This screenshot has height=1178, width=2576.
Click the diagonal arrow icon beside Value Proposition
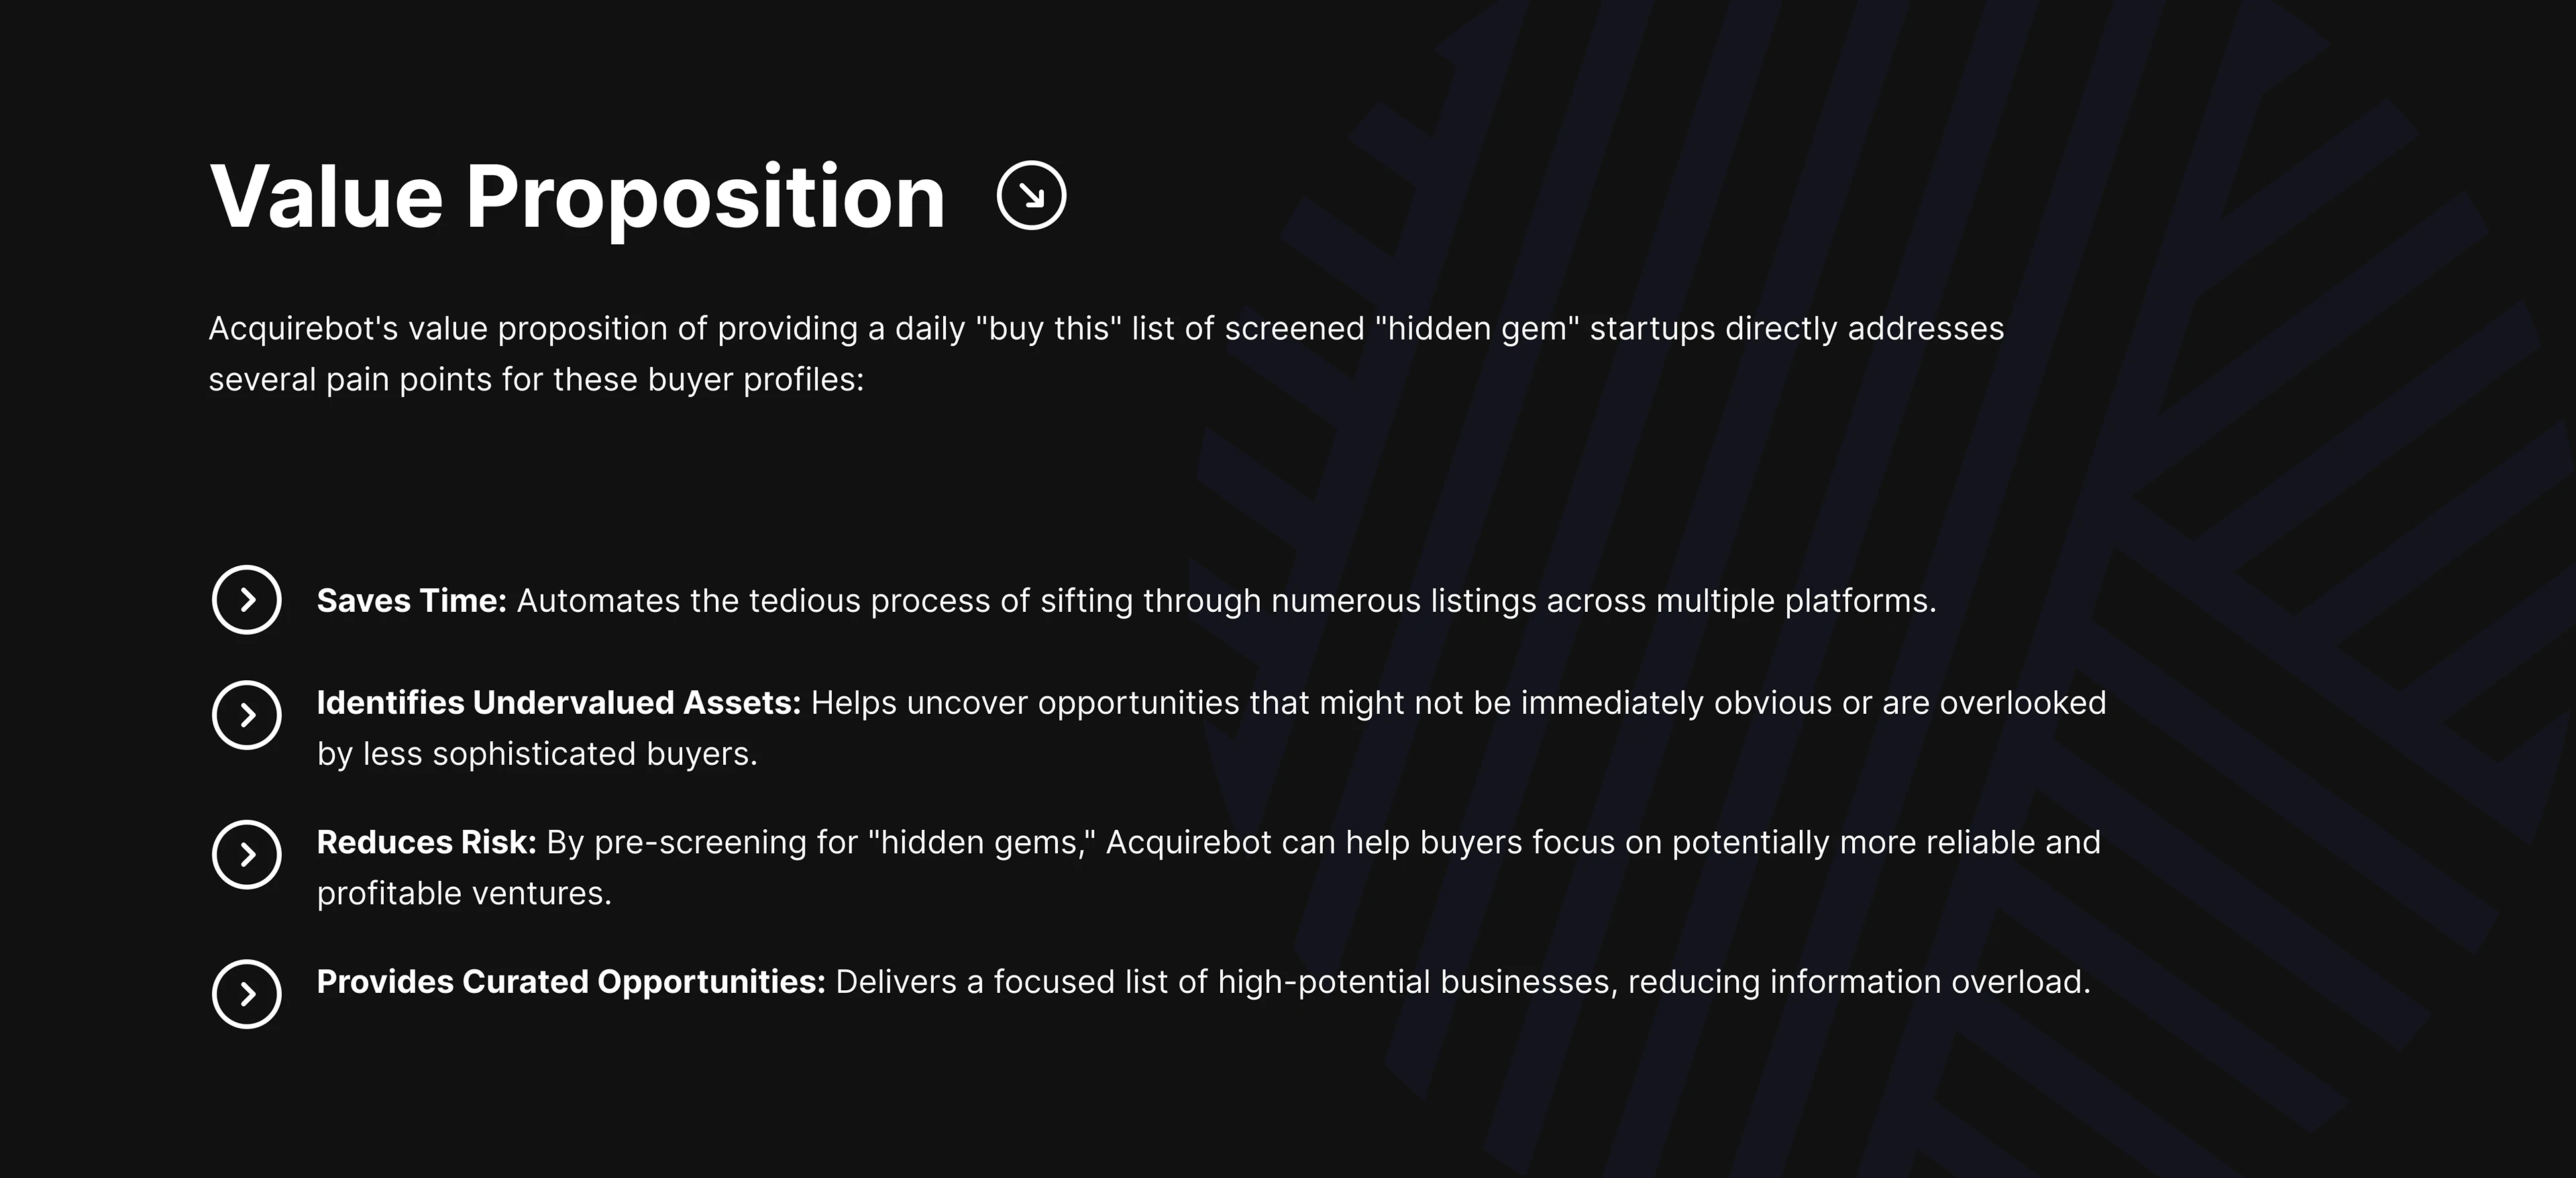pos(1031,196)
